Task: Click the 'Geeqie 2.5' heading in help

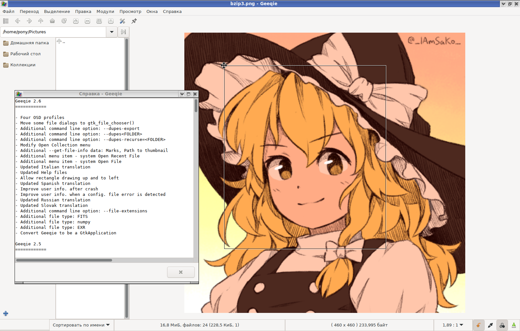Action: tap(28, 244)
